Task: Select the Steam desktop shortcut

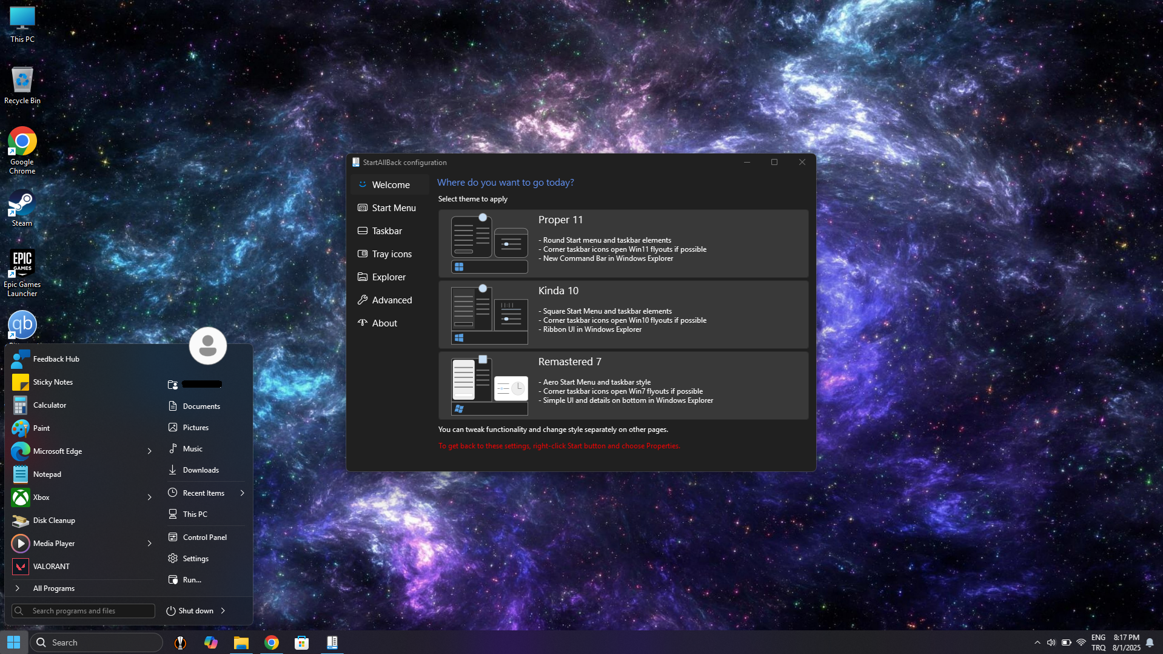Action: (22, 208)
